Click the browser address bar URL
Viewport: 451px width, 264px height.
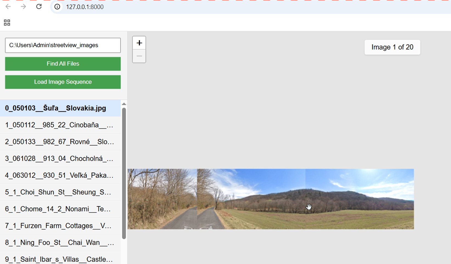[85, 7]
